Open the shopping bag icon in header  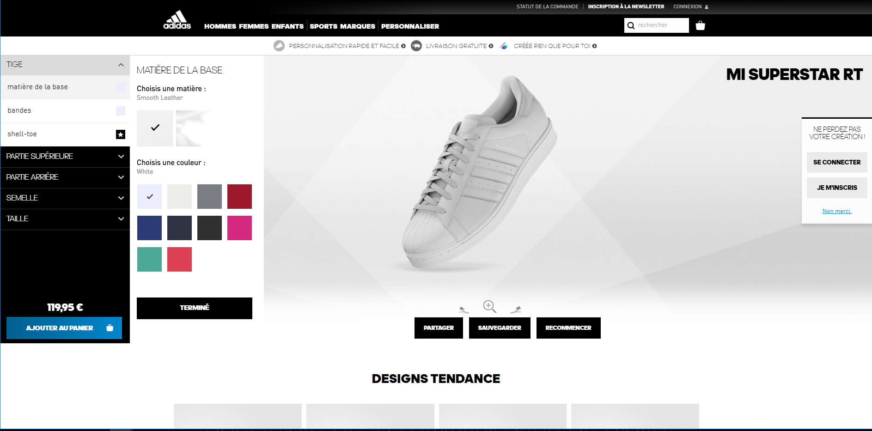click(x=700, y=25)
